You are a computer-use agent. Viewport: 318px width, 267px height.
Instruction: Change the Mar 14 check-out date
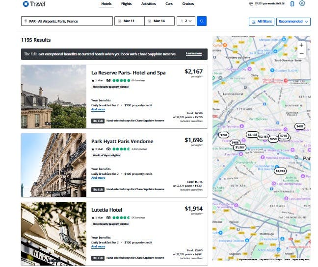click(159, 21)
